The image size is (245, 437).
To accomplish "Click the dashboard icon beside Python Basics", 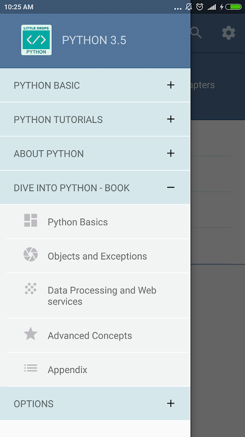I will click(x=30, y=221).
